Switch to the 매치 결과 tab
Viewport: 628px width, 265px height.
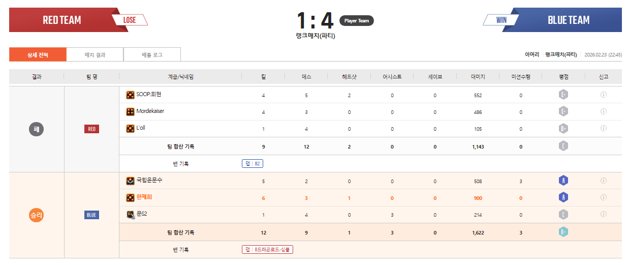click(95, 55)
